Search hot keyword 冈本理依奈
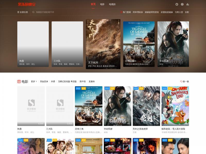Image resolution: width=206 pixels, height=154 pixels. point(138,12)
